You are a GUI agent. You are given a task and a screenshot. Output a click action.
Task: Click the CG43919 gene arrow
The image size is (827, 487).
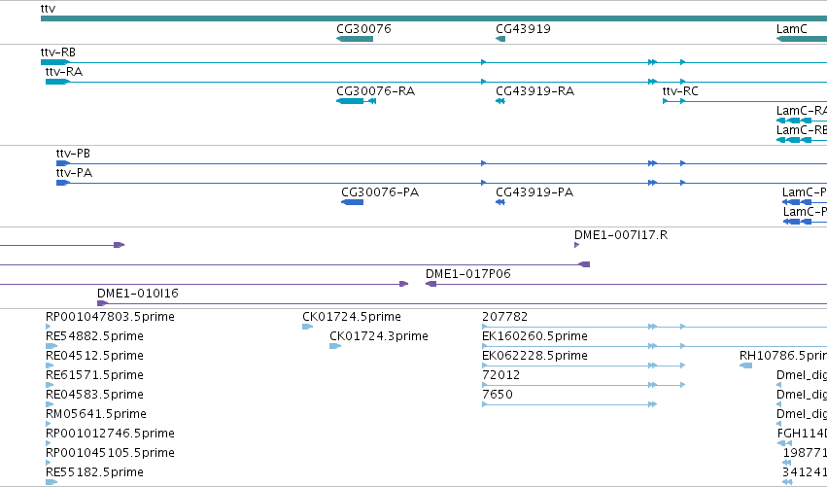500,39
